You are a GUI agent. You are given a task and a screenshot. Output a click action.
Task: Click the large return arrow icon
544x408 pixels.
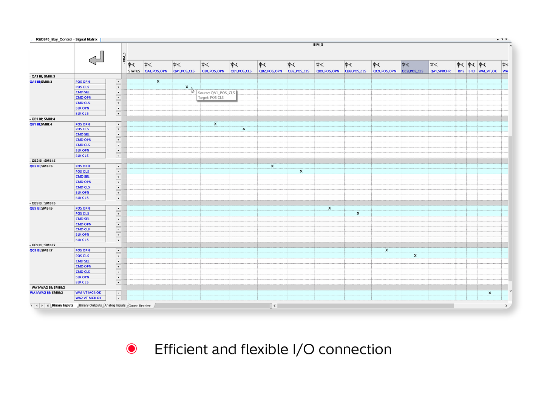coord(97,57)
